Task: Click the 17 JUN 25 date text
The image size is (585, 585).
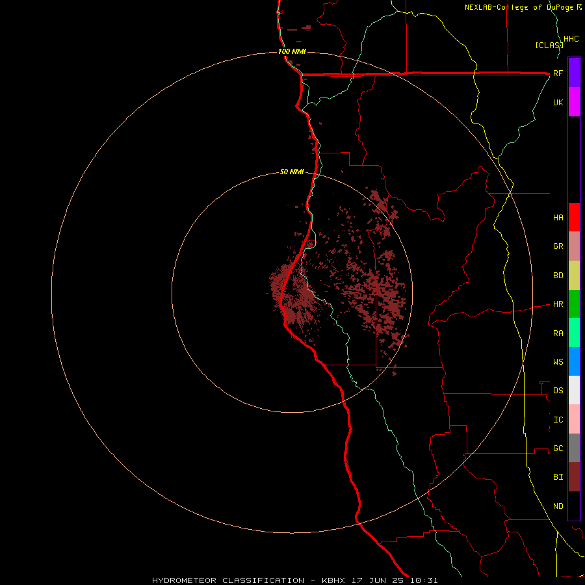Action: point(379,580)
